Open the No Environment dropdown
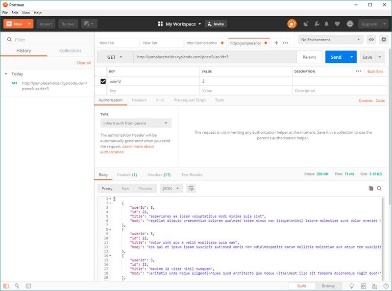Viewport: 392px width, 291px height. 330,40
